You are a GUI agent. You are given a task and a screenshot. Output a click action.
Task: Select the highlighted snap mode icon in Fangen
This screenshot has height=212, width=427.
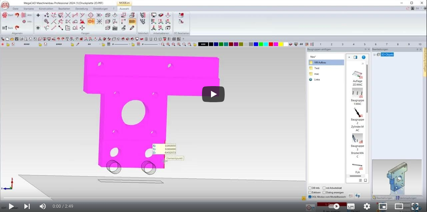[x=90, y=21]
